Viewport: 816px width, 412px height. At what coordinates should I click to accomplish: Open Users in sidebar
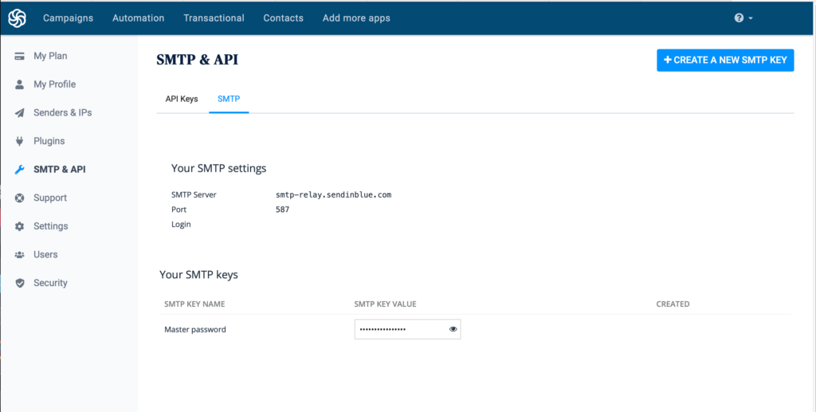(45, 255)
